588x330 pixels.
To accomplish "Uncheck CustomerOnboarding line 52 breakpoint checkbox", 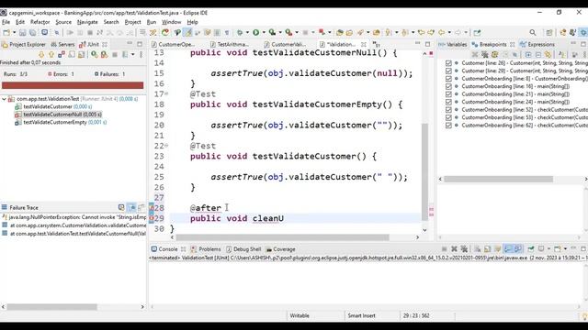I will click(x=448, y=110).
